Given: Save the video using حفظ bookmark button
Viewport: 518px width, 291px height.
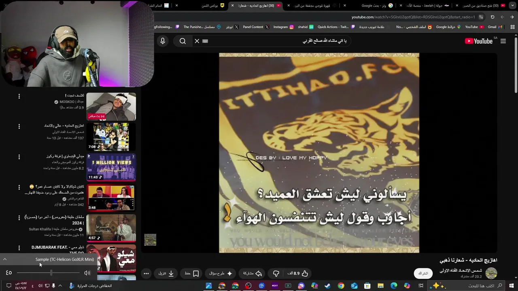Looking at the screenshot, I should pos(192,274).
